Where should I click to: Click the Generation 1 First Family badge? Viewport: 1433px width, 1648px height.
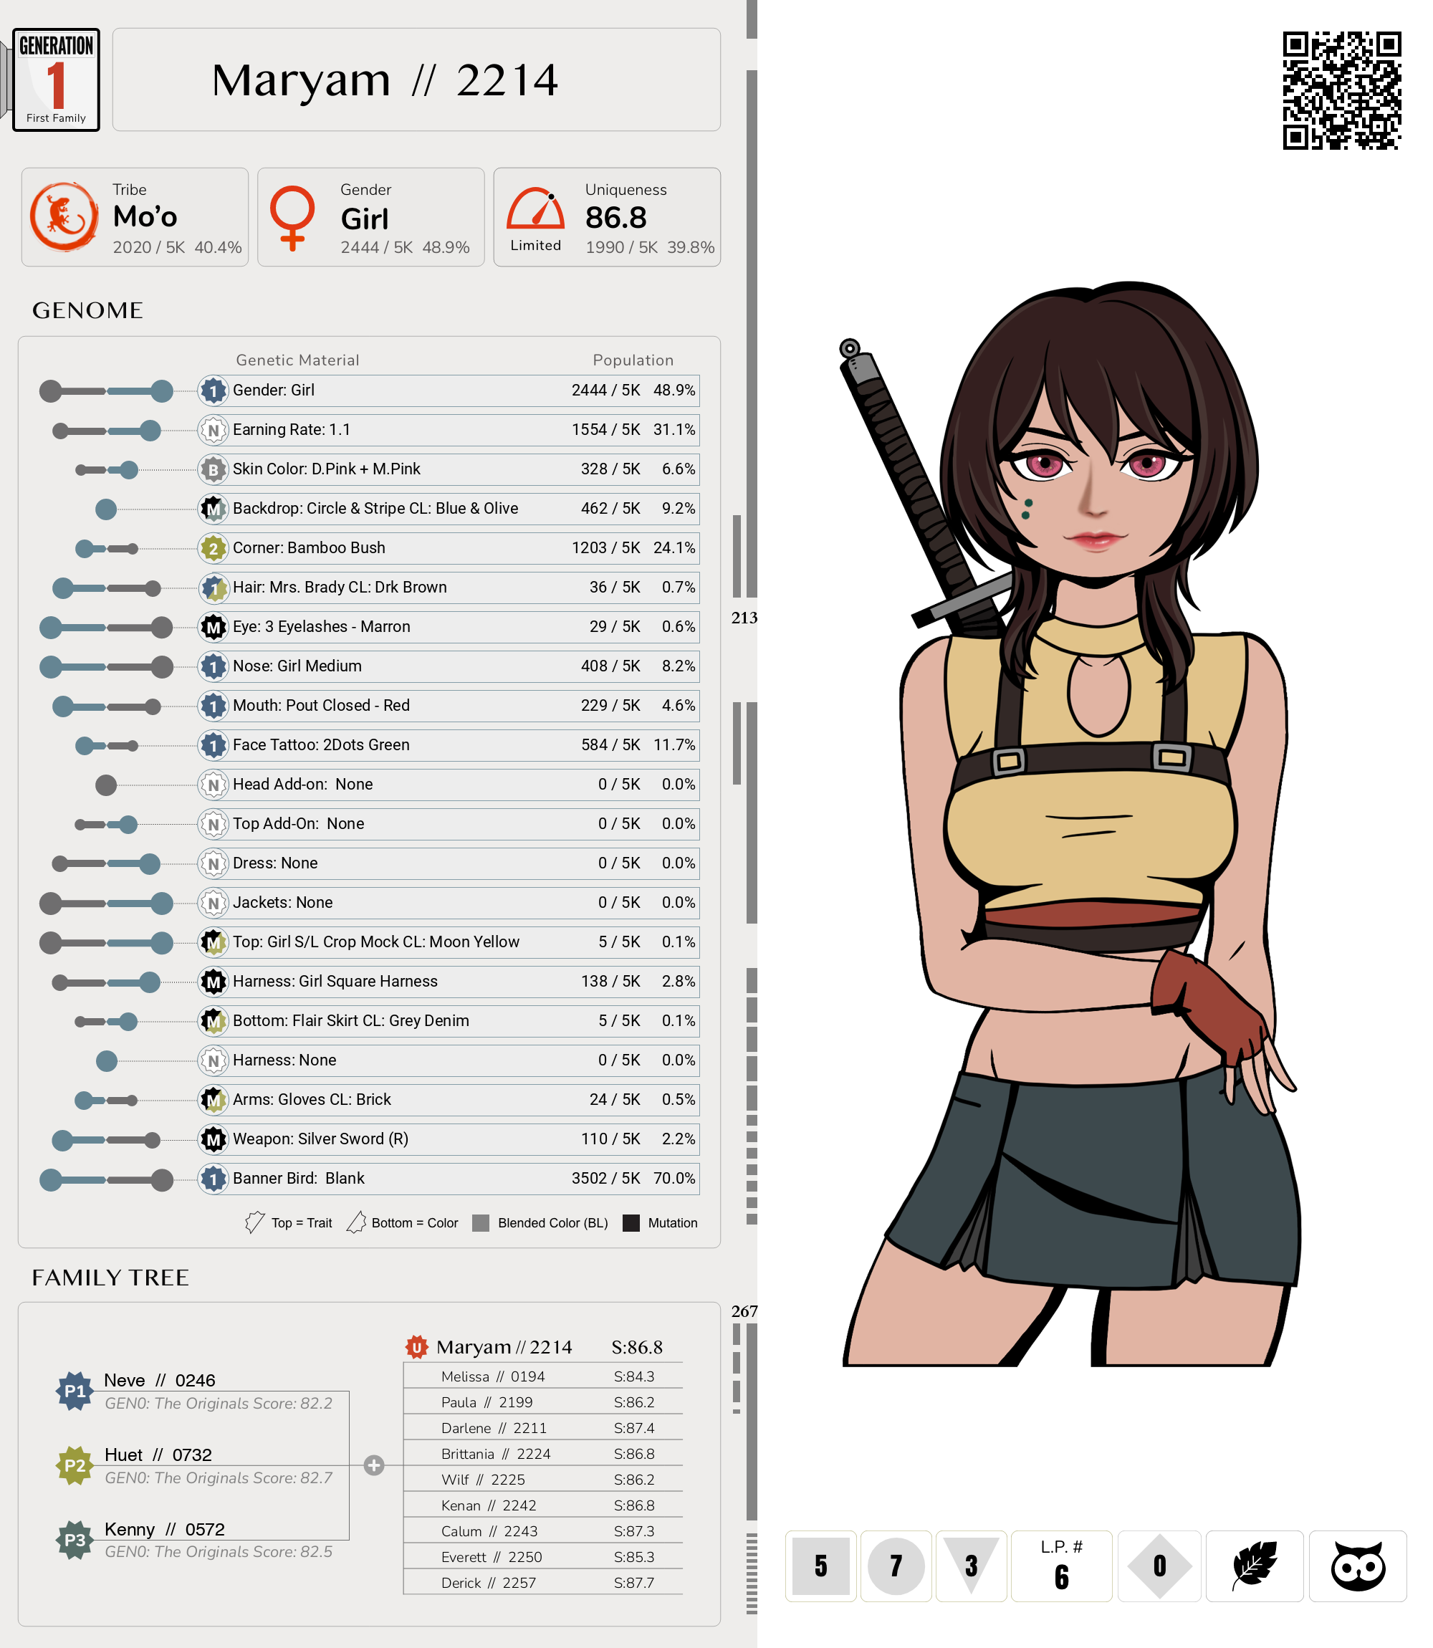click(56, 80)
